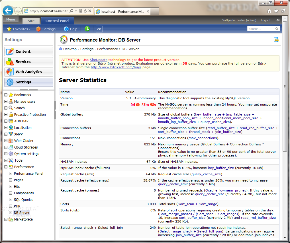Image resolution: width=290 pixels, height=243 pixels.
Task: Click the Cloud Storages icon in tree
Action: coord(11,147)
